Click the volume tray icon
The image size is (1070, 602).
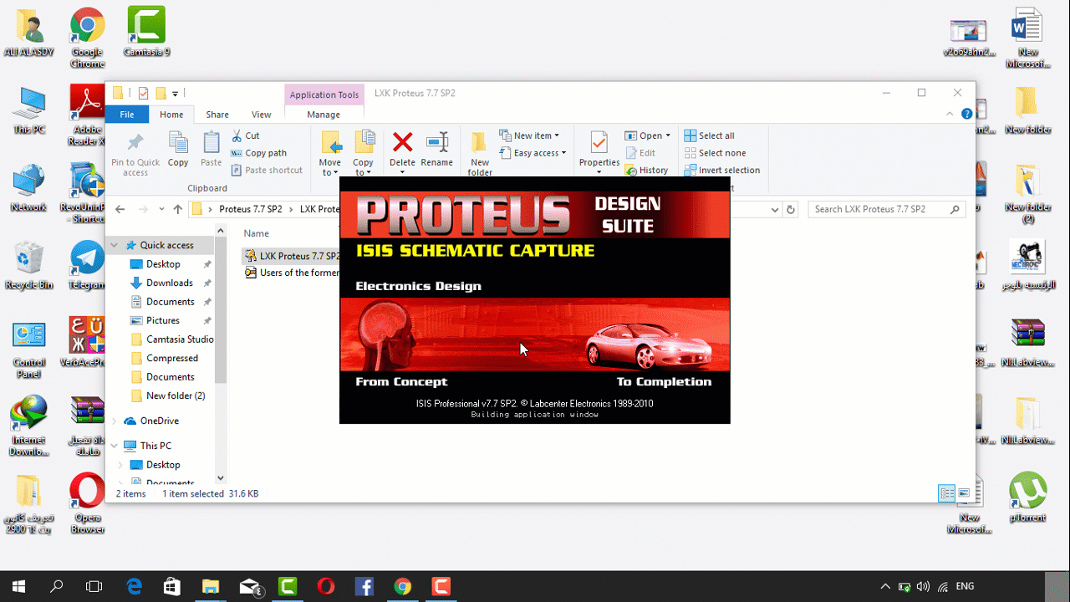pyautogui.click(x=923, y=587)
